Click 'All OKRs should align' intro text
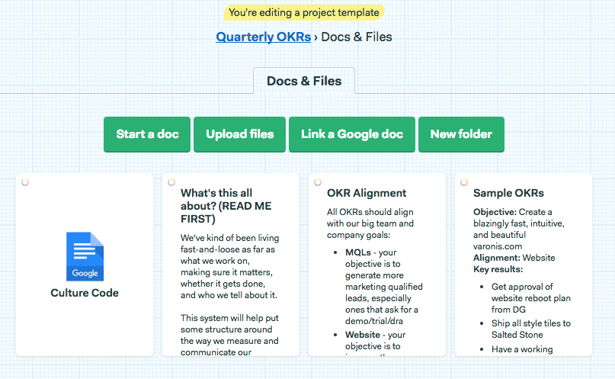The image size is (615, 379). coord(370,223)
